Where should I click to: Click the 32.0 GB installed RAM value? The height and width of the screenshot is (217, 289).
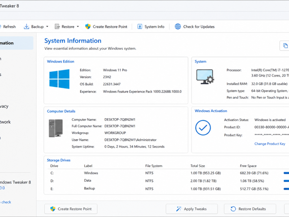point(269,84)
